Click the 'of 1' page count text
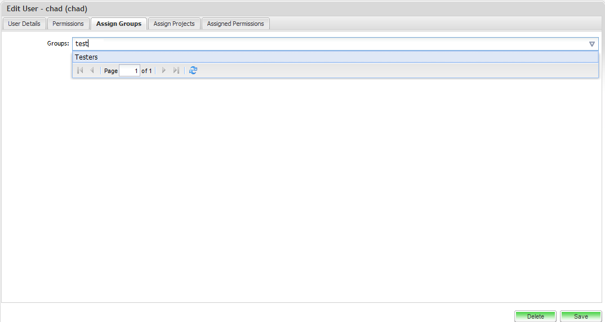Screen dimensions: 605x322 (146, 71)
